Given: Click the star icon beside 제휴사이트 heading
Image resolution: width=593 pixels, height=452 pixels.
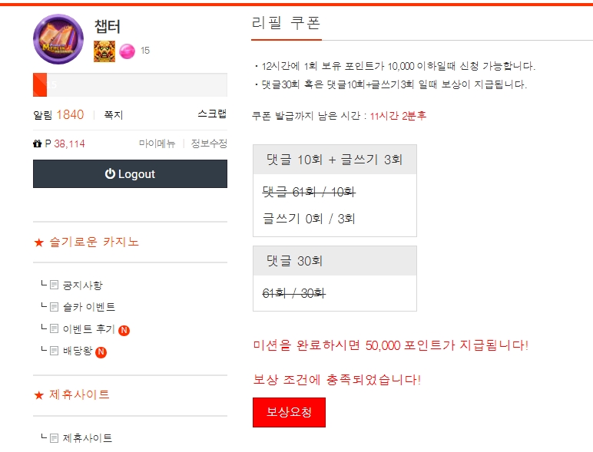Looking at the screenshot, I should tap(39, 395).
